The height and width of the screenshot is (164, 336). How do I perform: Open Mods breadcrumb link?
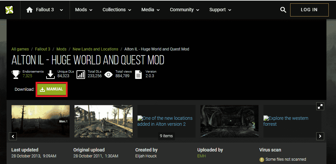coord(62,49)
